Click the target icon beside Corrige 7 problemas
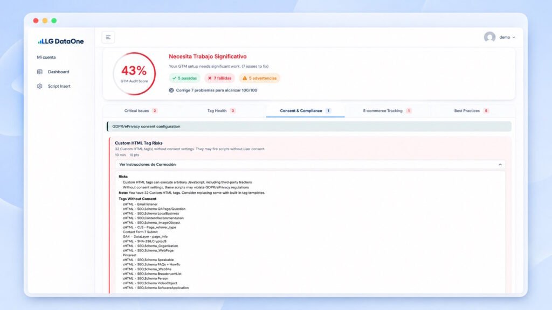 (x=171, y=90)
